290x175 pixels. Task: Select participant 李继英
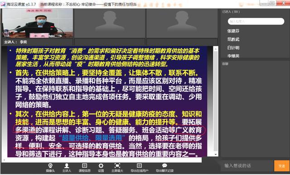click(233, 56)
